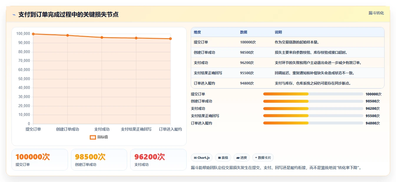Select the 进度 tag
Viewport: 396px width, 182px height.
point(242,158)
